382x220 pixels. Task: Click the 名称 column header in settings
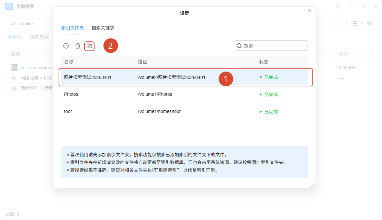pyautogui.click(x=69, y=62)
